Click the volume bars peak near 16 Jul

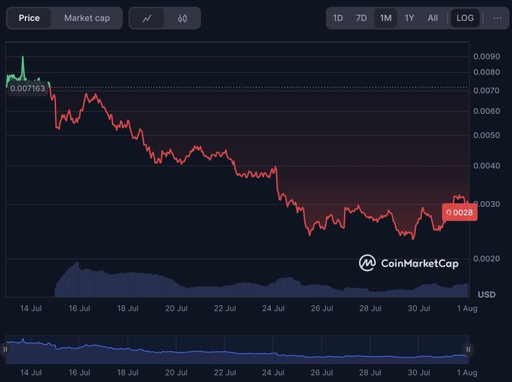pos(77,264)
